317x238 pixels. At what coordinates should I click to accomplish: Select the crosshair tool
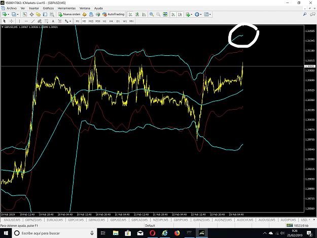(x=12, y=21)
